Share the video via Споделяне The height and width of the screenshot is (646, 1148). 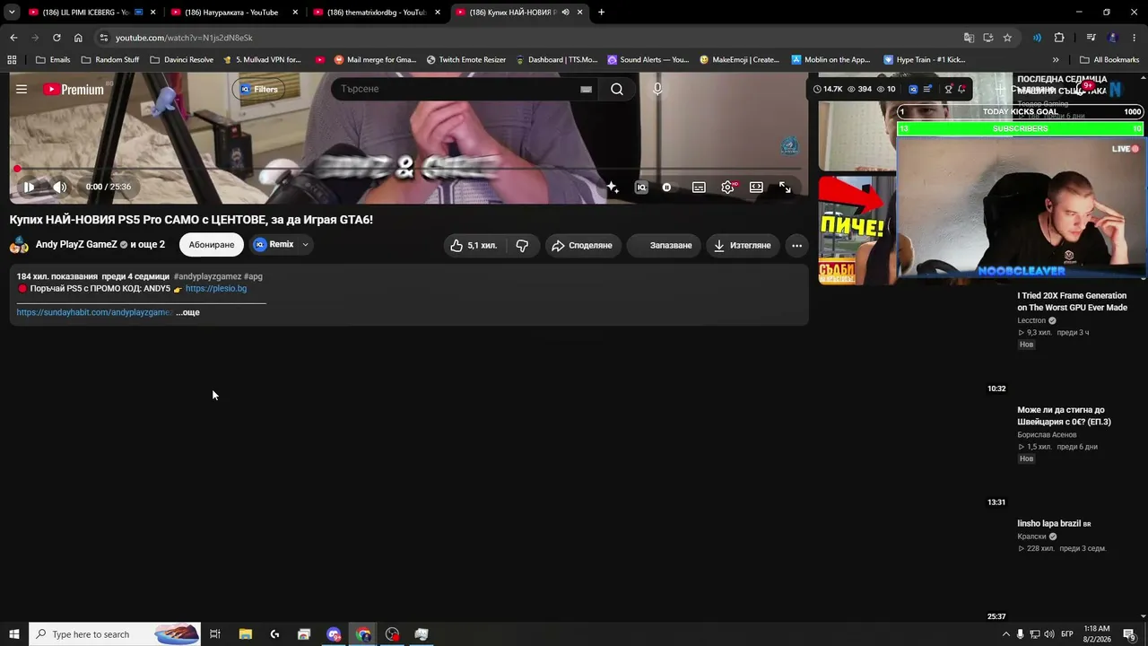[582, 245]
